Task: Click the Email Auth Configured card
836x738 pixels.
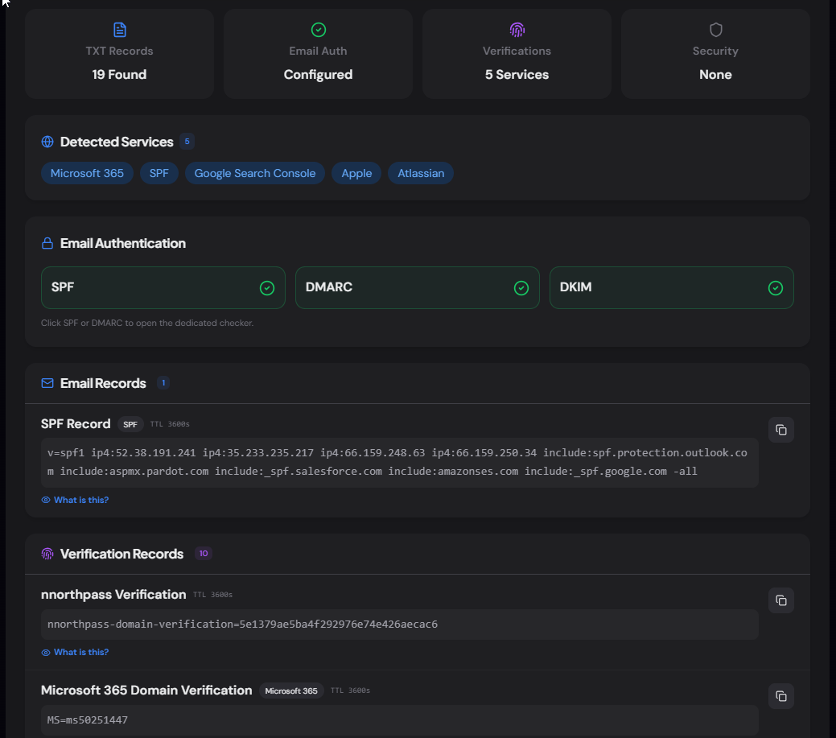Action: point(319,54)
